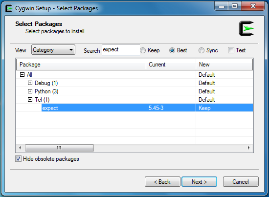Click the Python (3) label
The height and width of the screenshot is (197, 269).
coord(46,91)
